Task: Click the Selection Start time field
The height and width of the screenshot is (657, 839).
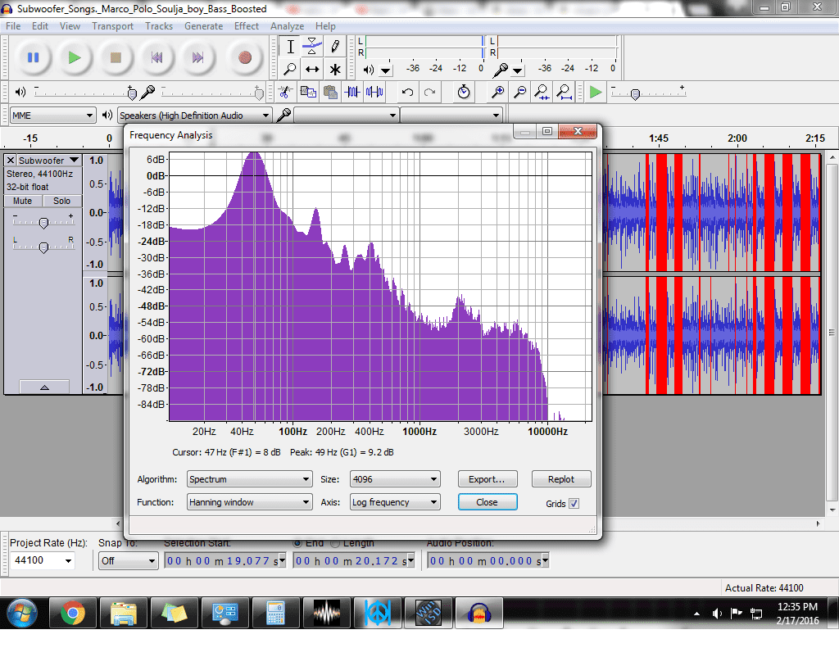Action: [x=224, y=560]
